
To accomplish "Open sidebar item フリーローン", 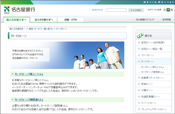I will click(x=153, y=55).
